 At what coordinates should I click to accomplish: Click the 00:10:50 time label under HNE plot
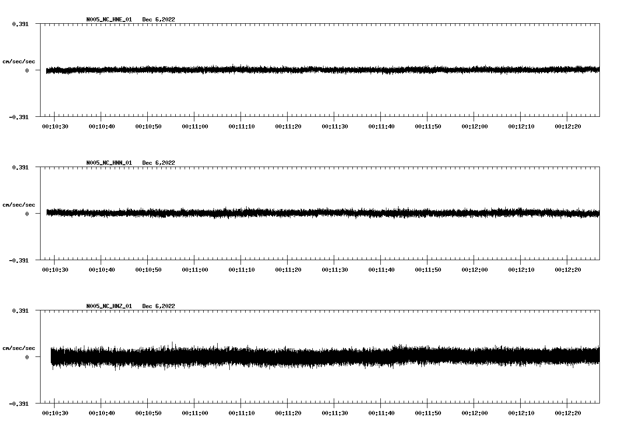[x=148, y=127]
